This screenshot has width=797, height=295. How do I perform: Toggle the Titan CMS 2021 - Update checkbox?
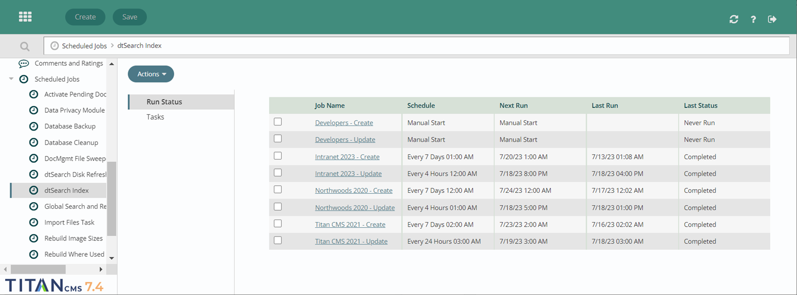pos(278,240)
